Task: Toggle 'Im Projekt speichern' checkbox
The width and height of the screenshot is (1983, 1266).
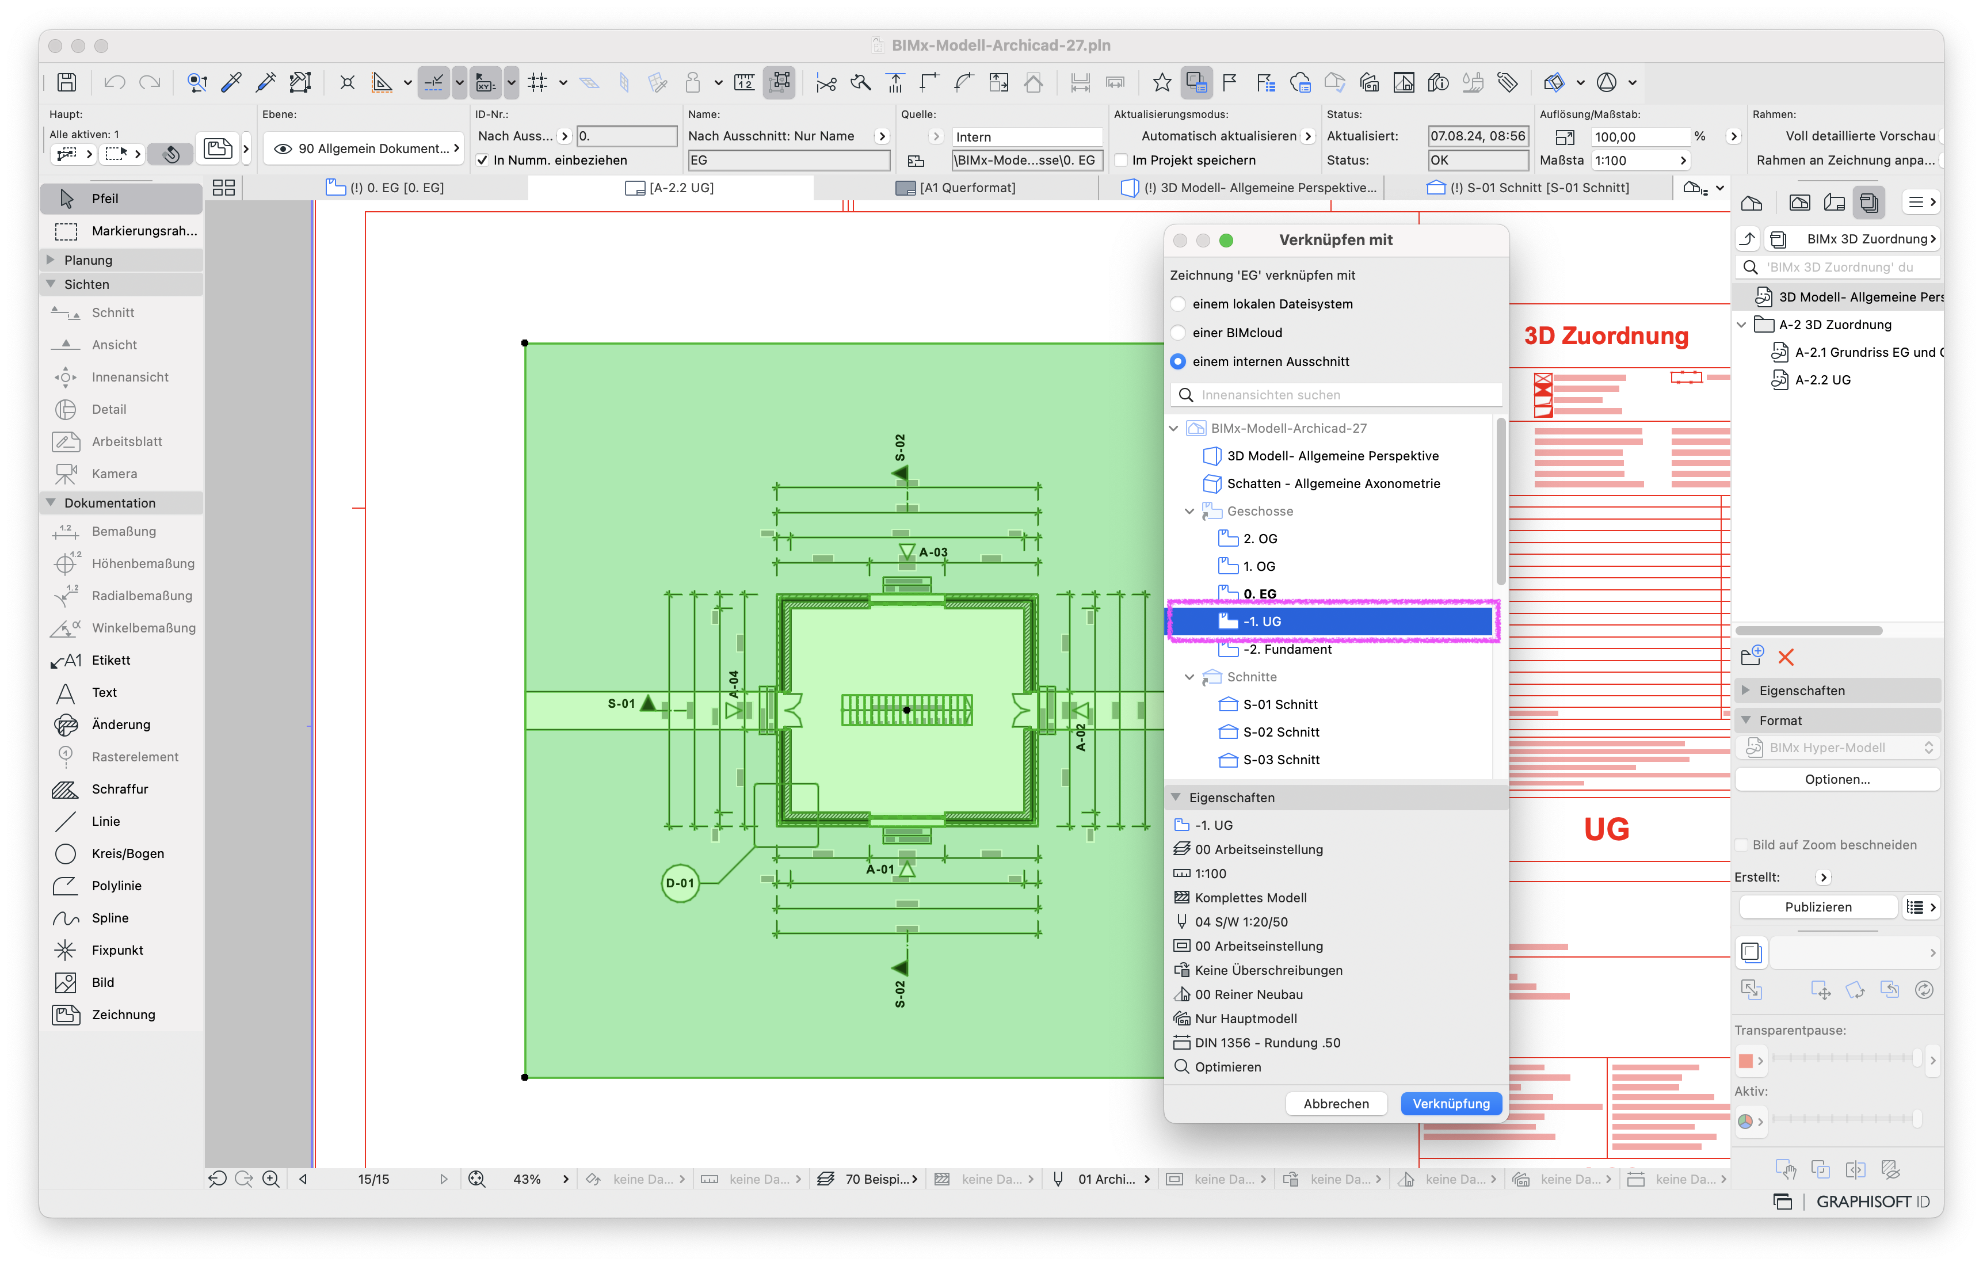Action: [x=1122, y=161]
